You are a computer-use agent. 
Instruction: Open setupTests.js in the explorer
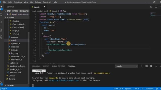coord(16,59)
